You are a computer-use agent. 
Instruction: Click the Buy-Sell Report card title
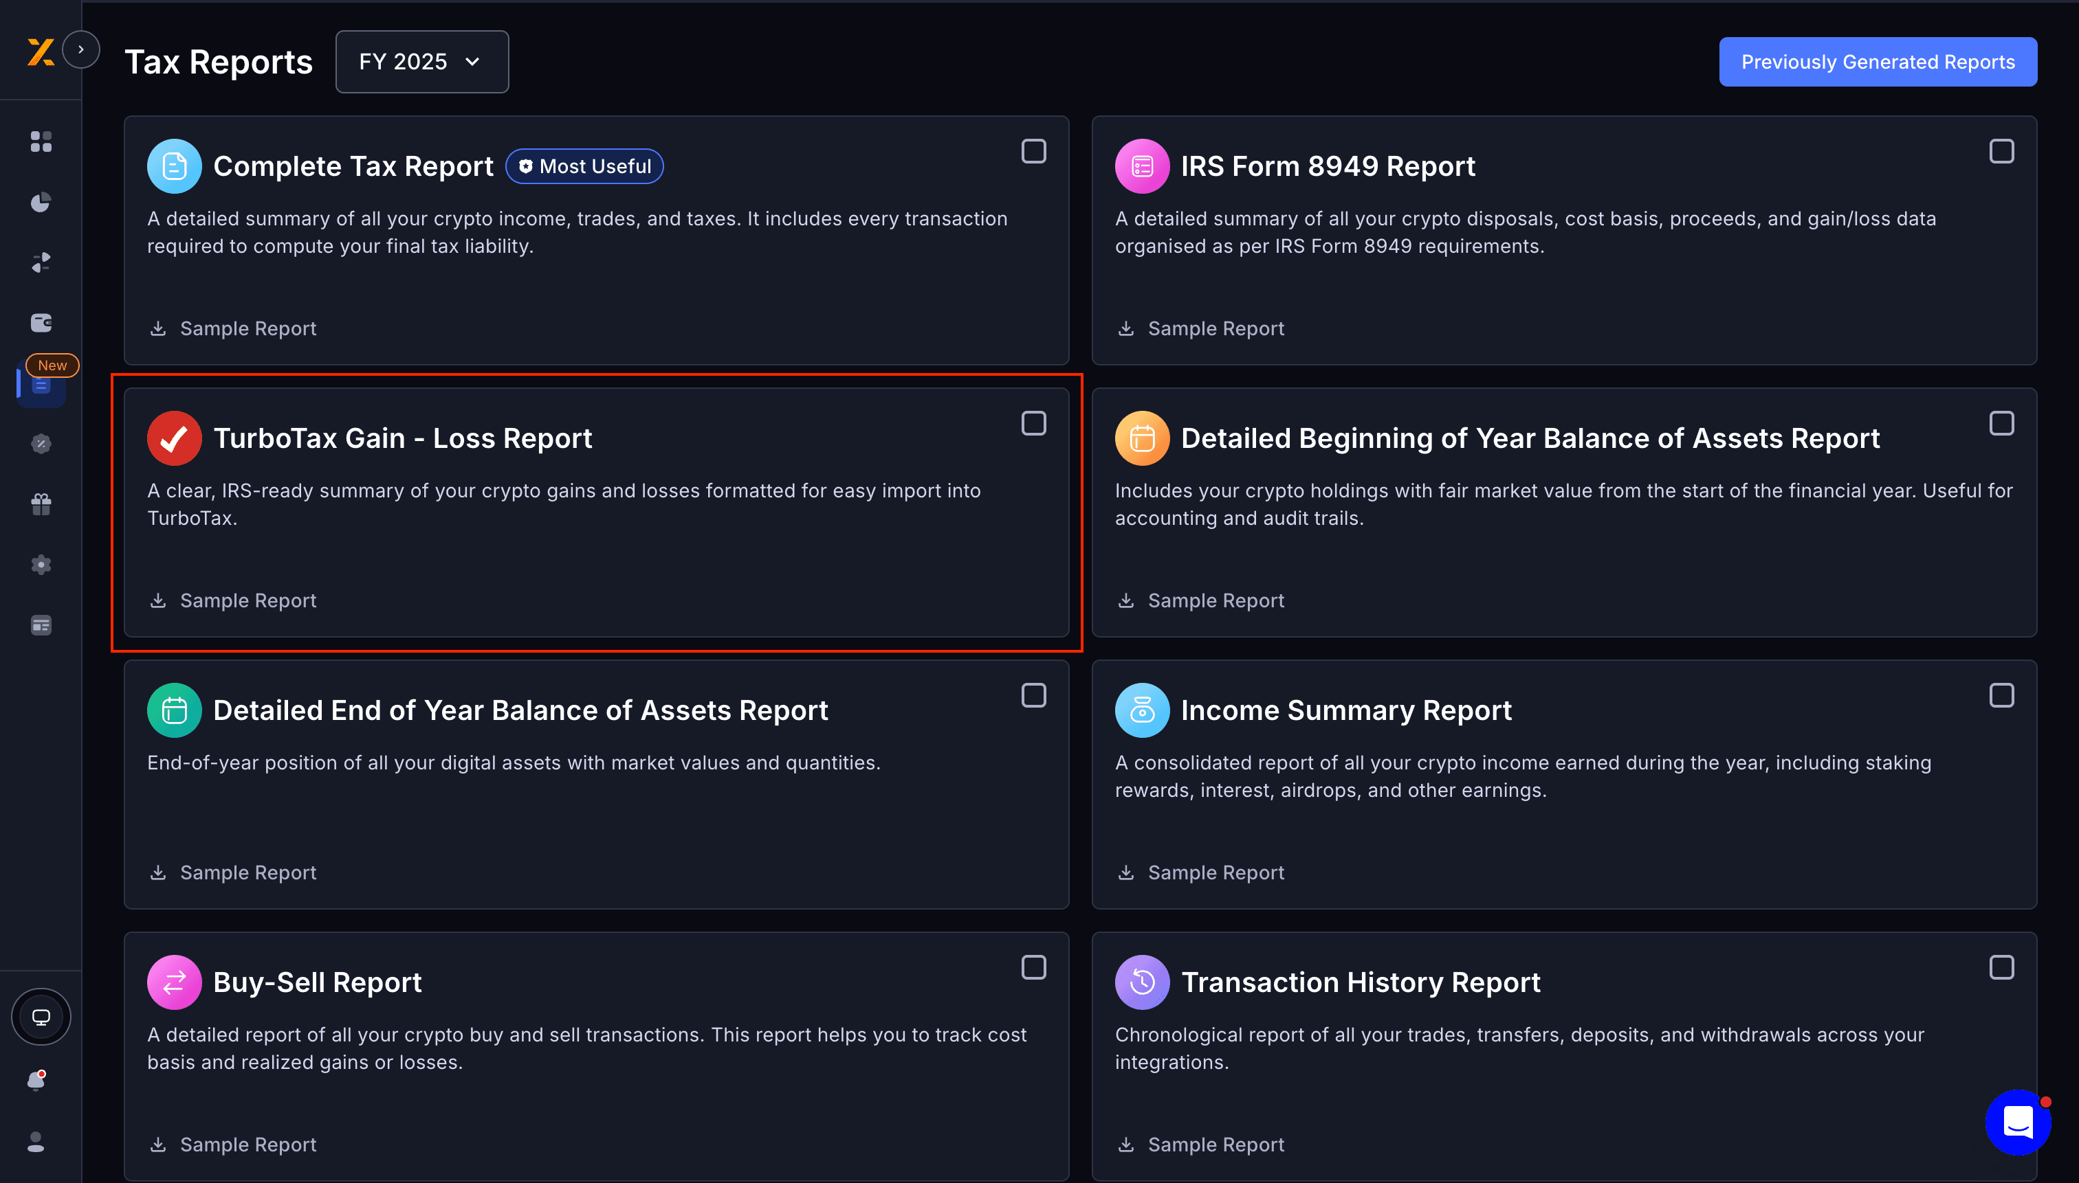(317, 982)
